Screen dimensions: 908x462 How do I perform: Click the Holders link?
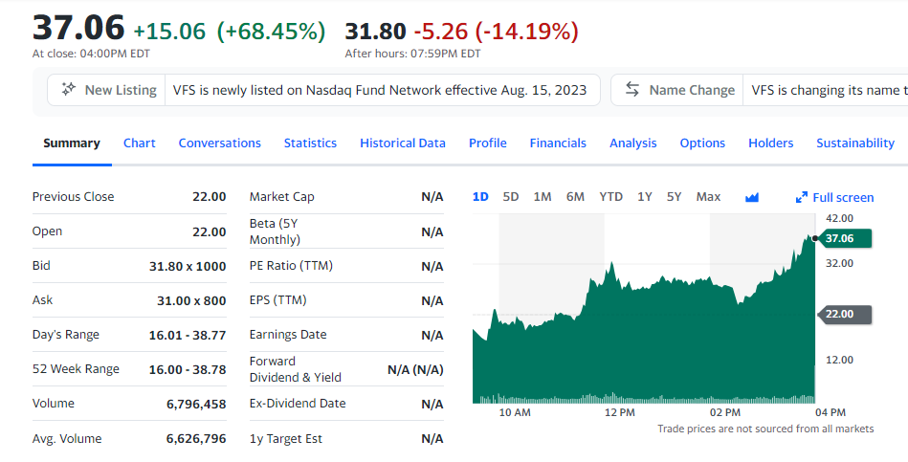tap(770, 143)
